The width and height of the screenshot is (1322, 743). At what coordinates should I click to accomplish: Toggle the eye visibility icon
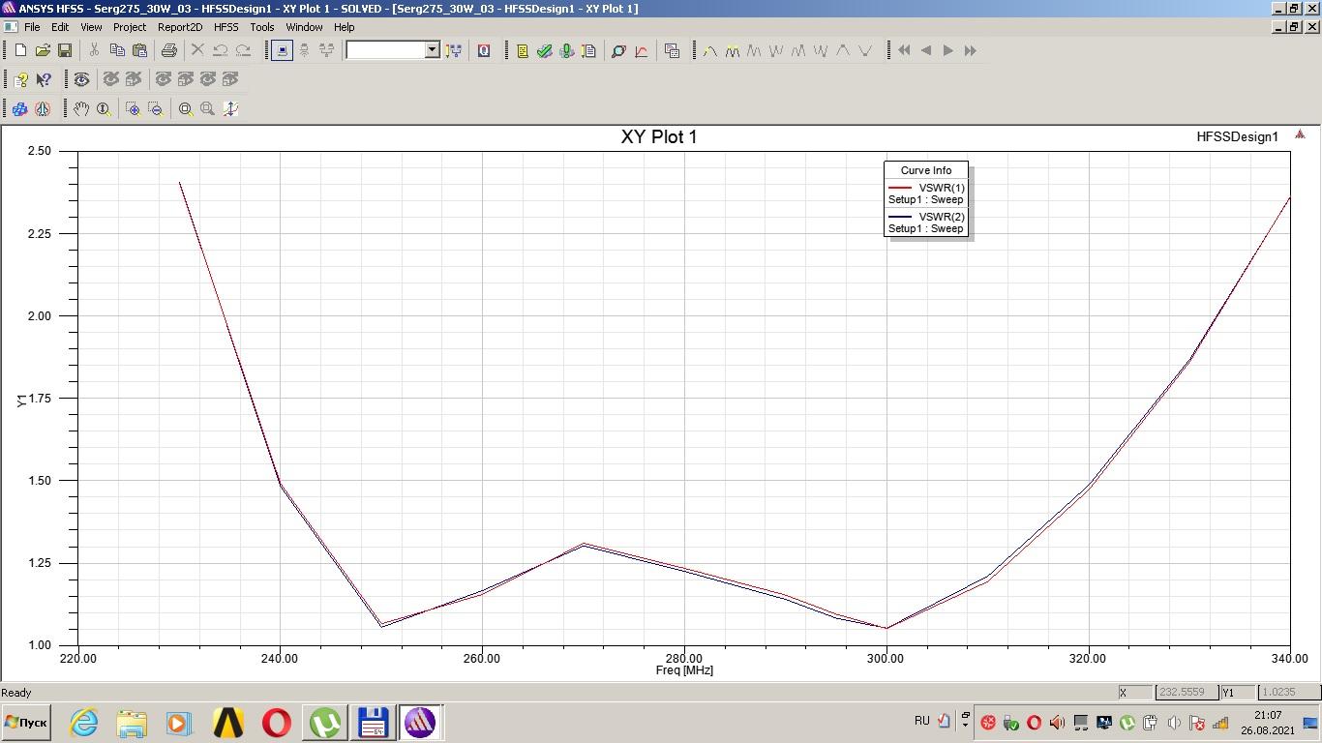tap(81, 79)
